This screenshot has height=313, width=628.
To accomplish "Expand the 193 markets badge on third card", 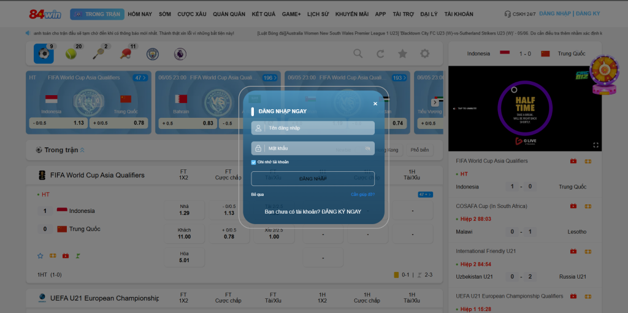I will pyautogui.click(x=399, y=78).
